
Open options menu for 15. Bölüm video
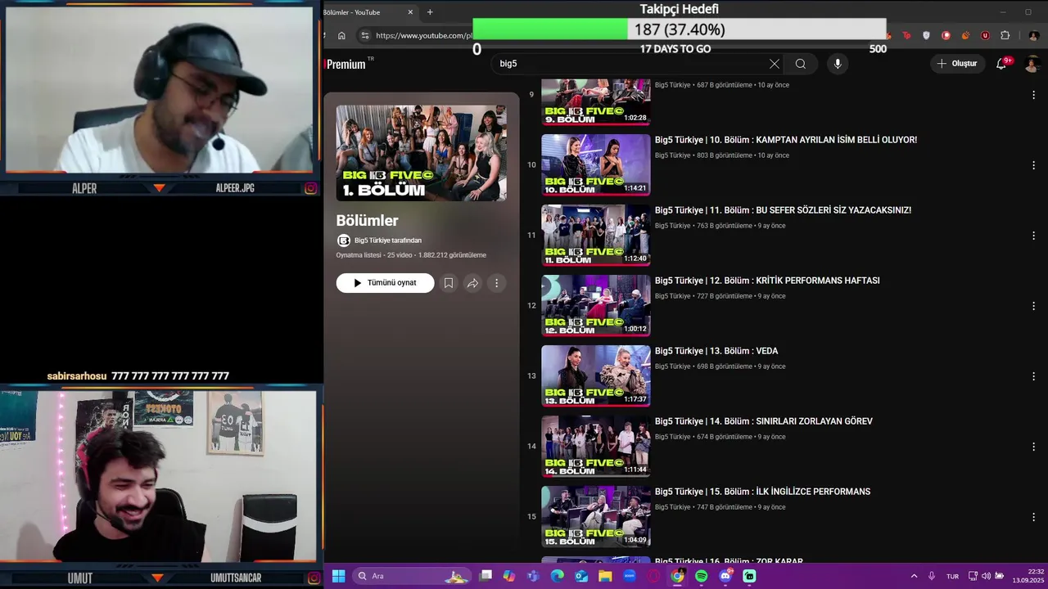pos(1033,517)
